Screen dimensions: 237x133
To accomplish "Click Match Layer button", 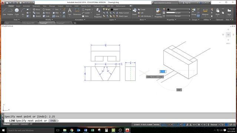I will (x=122, y=16).
